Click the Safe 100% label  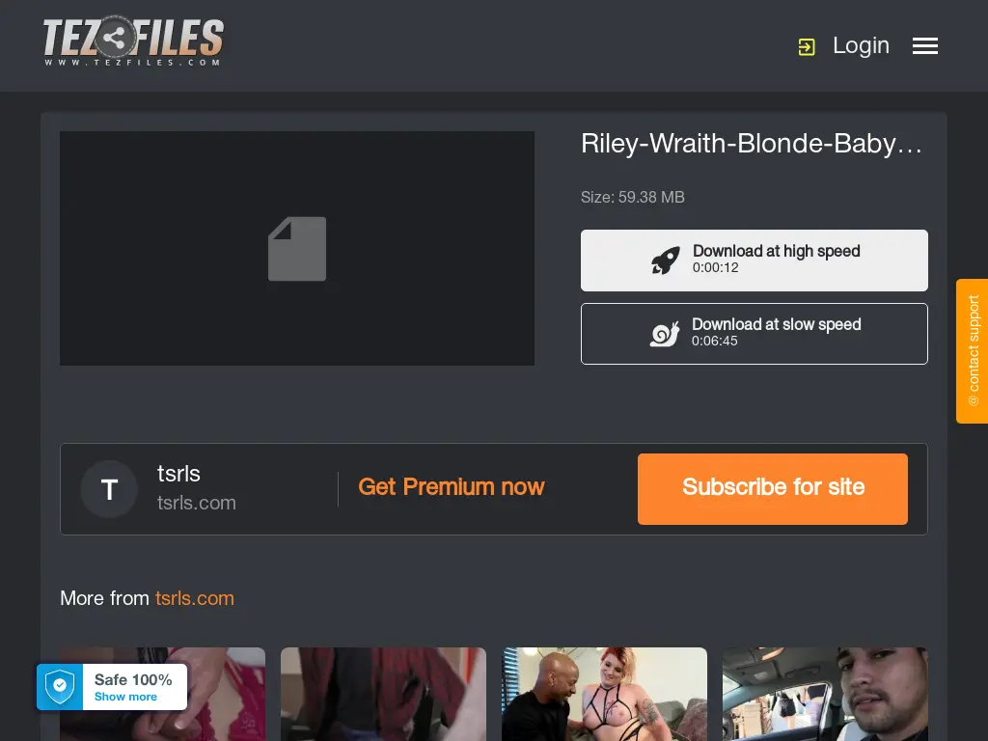tap(133, 680)
